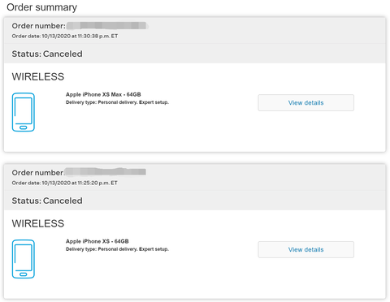Open View details for iPhone XS order
Screen dimensions: 390x302
coord(305,249)
